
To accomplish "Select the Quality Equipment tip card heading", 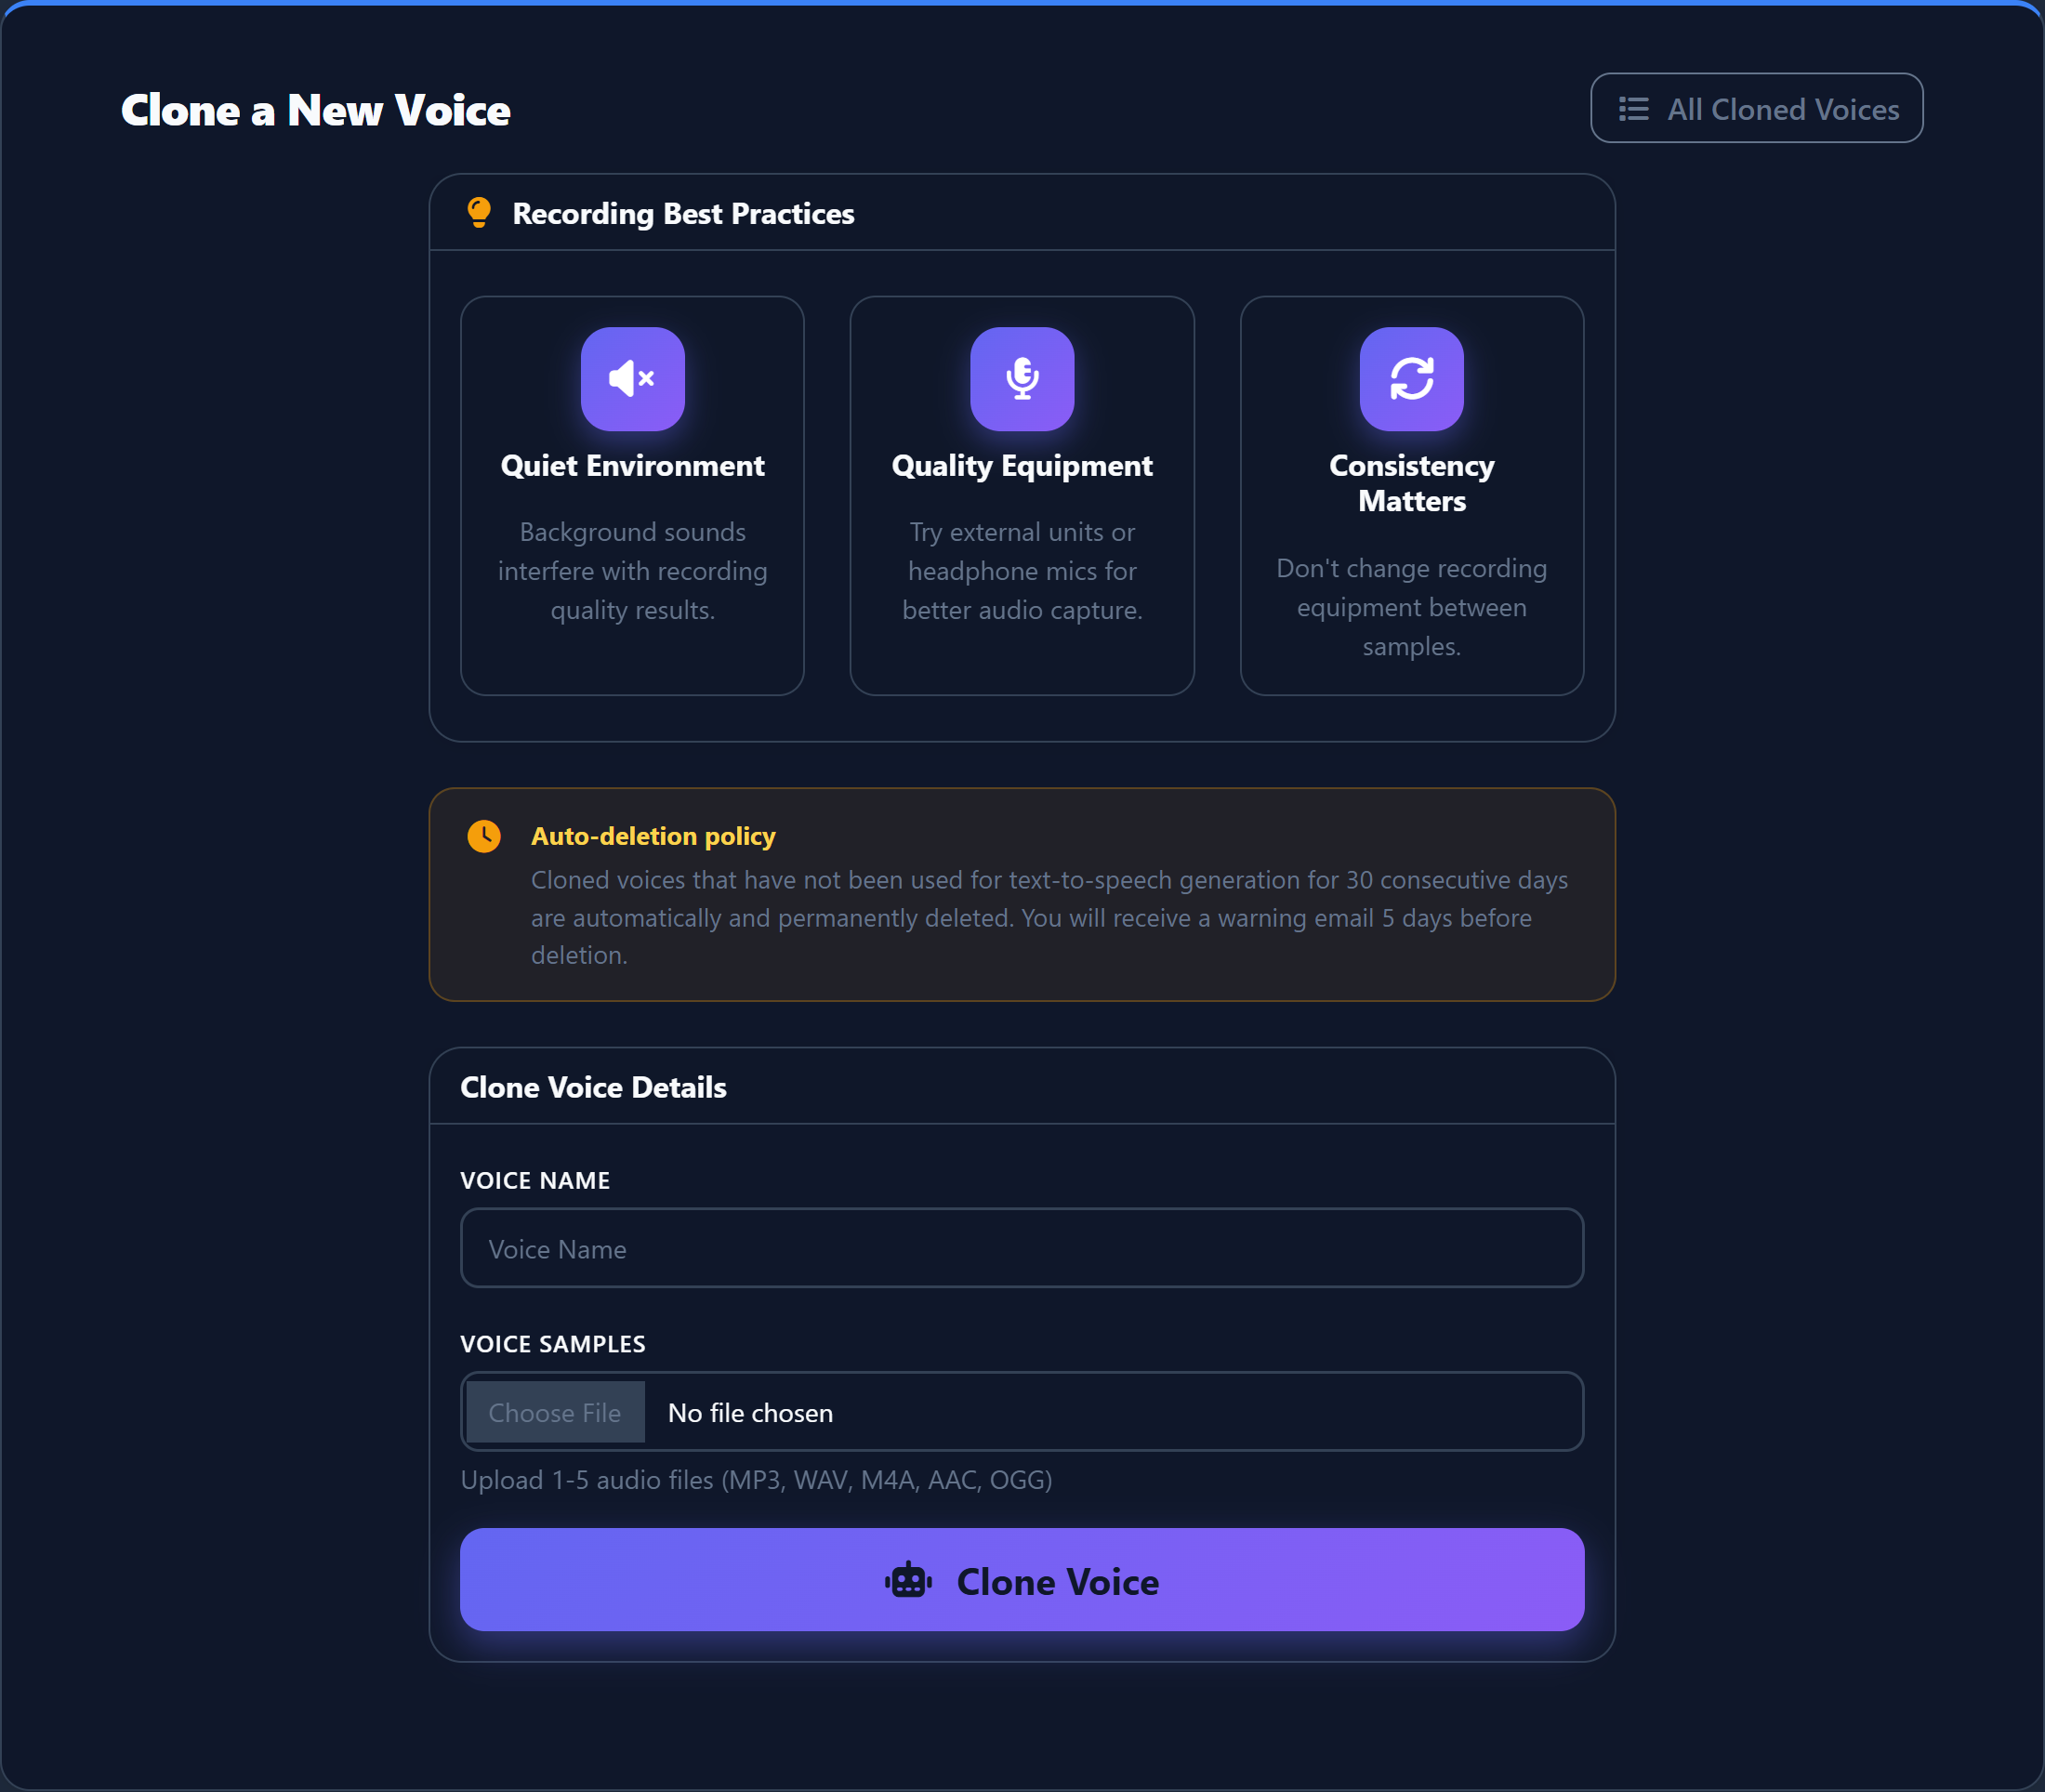I will click(1022, 466).
